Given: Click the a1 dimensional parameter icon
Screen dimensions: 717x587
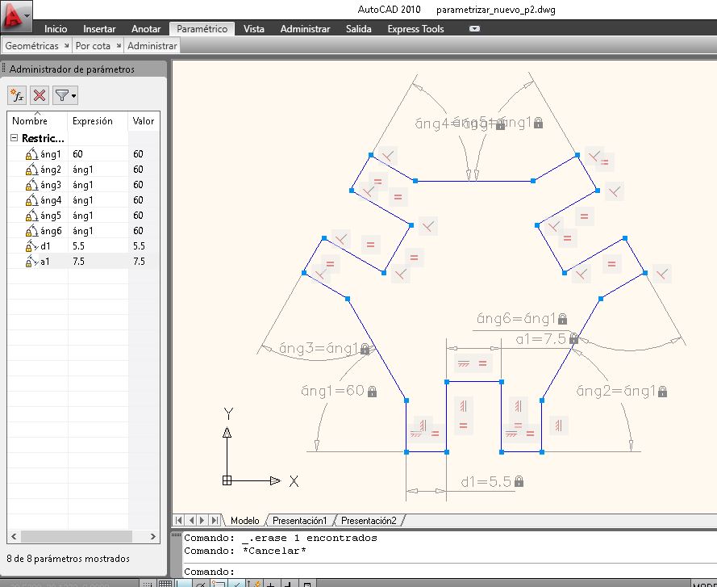Looking at the screenshot, I should pyautogui.click(x=31, y=262).
